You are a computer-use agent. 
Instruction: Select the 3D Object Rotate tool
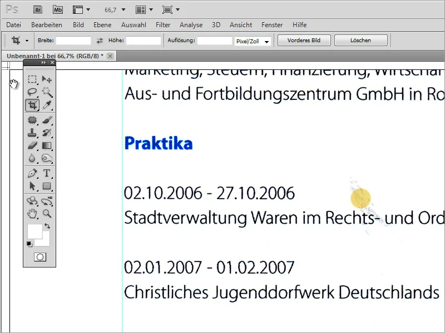32,201
